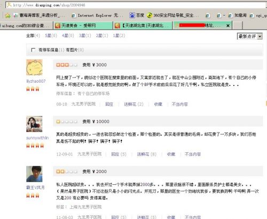The image size is (267, 219).
Task: Report 不当内容 on the 08-18 review
Action: click(180, 104)
